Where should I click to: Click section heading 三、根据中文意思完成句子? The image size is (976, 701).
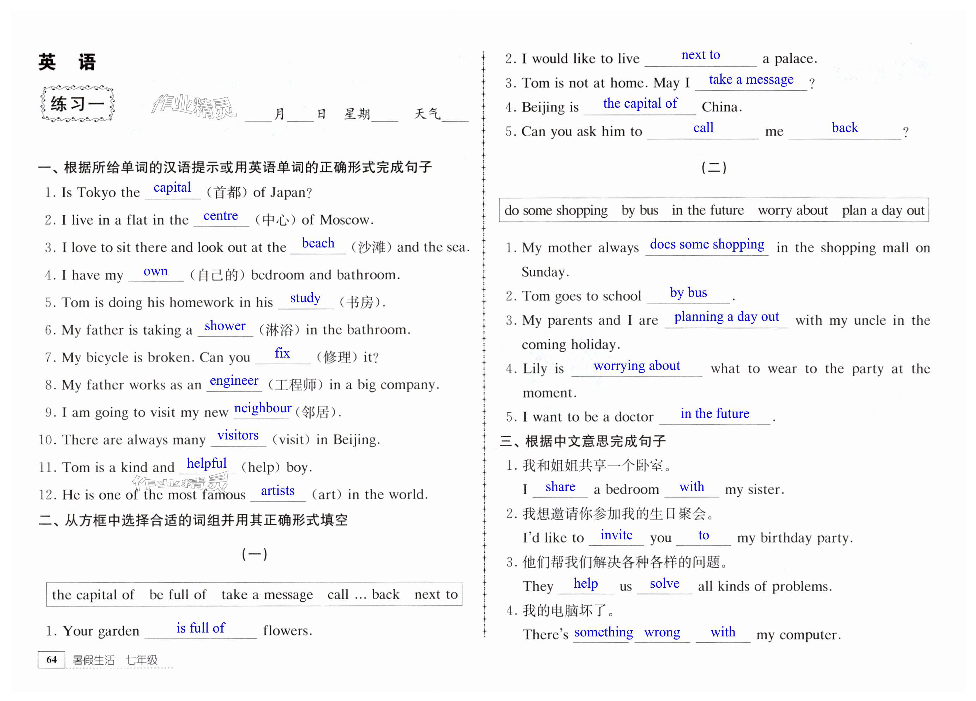[583, 441]
